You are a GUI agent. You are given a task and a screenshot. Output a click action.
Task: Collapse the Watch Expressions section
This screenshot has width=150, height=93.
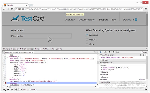[100, 55]
